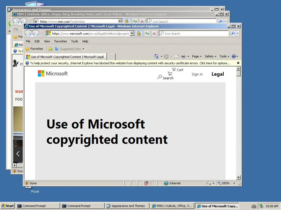Viewport: 281px width, 210px height.
Task: Click the security lock icon by microsoft.com address
Action: click(x=139, y=33)
